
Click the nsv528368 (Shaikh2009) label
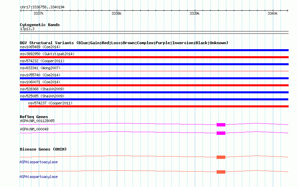pyautogui.click(x=42, y=89)
